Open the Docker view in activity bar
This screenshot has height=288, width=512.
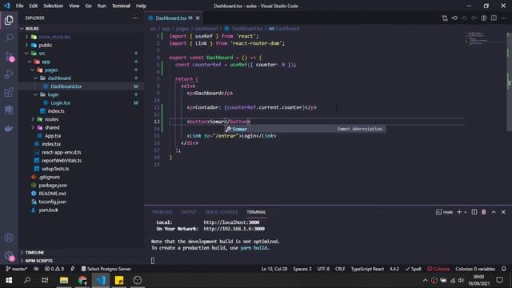tap(9, 128)
